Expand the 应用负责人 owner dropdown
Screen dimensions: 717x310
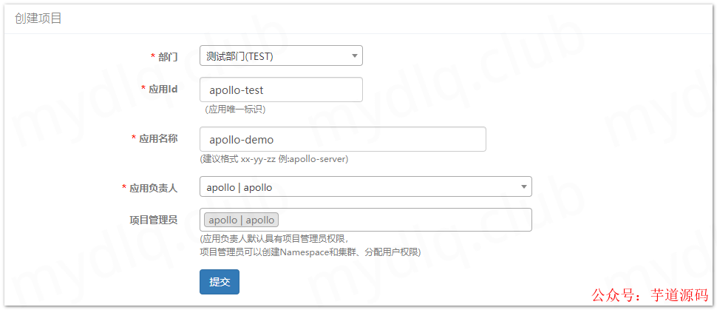(x=365, y=187)
